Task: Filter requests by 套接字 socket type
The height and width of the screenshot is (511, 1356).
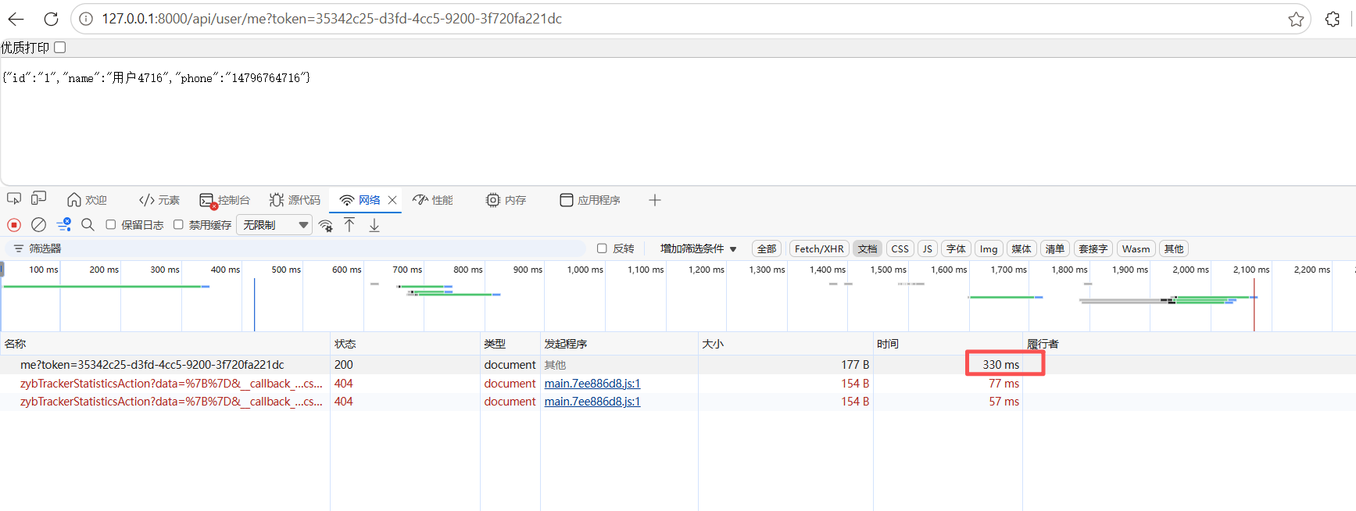Action: [x=1093, y=248]
